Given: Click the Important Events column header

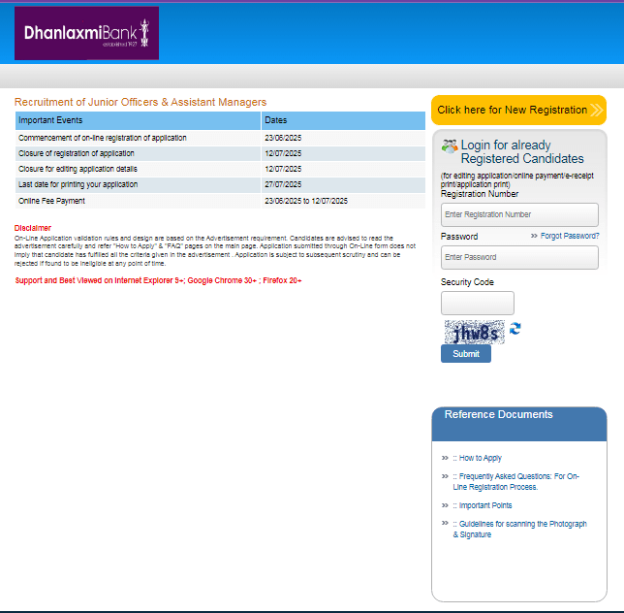Looking at the screenshot, I should click(138, 120).
